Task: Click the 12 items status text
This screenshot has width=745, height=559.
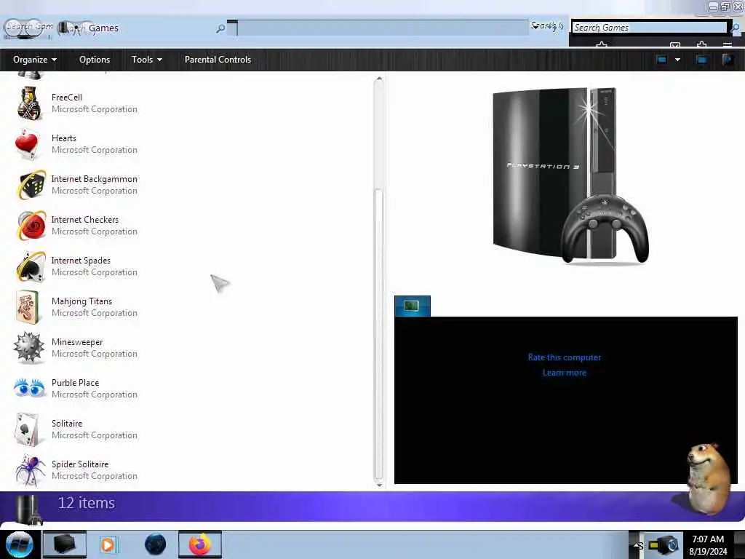Action: point(87,503)
